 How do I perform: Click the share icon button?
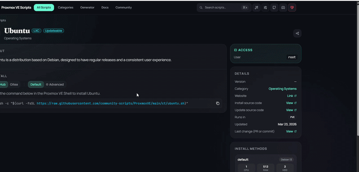point(297,33)
